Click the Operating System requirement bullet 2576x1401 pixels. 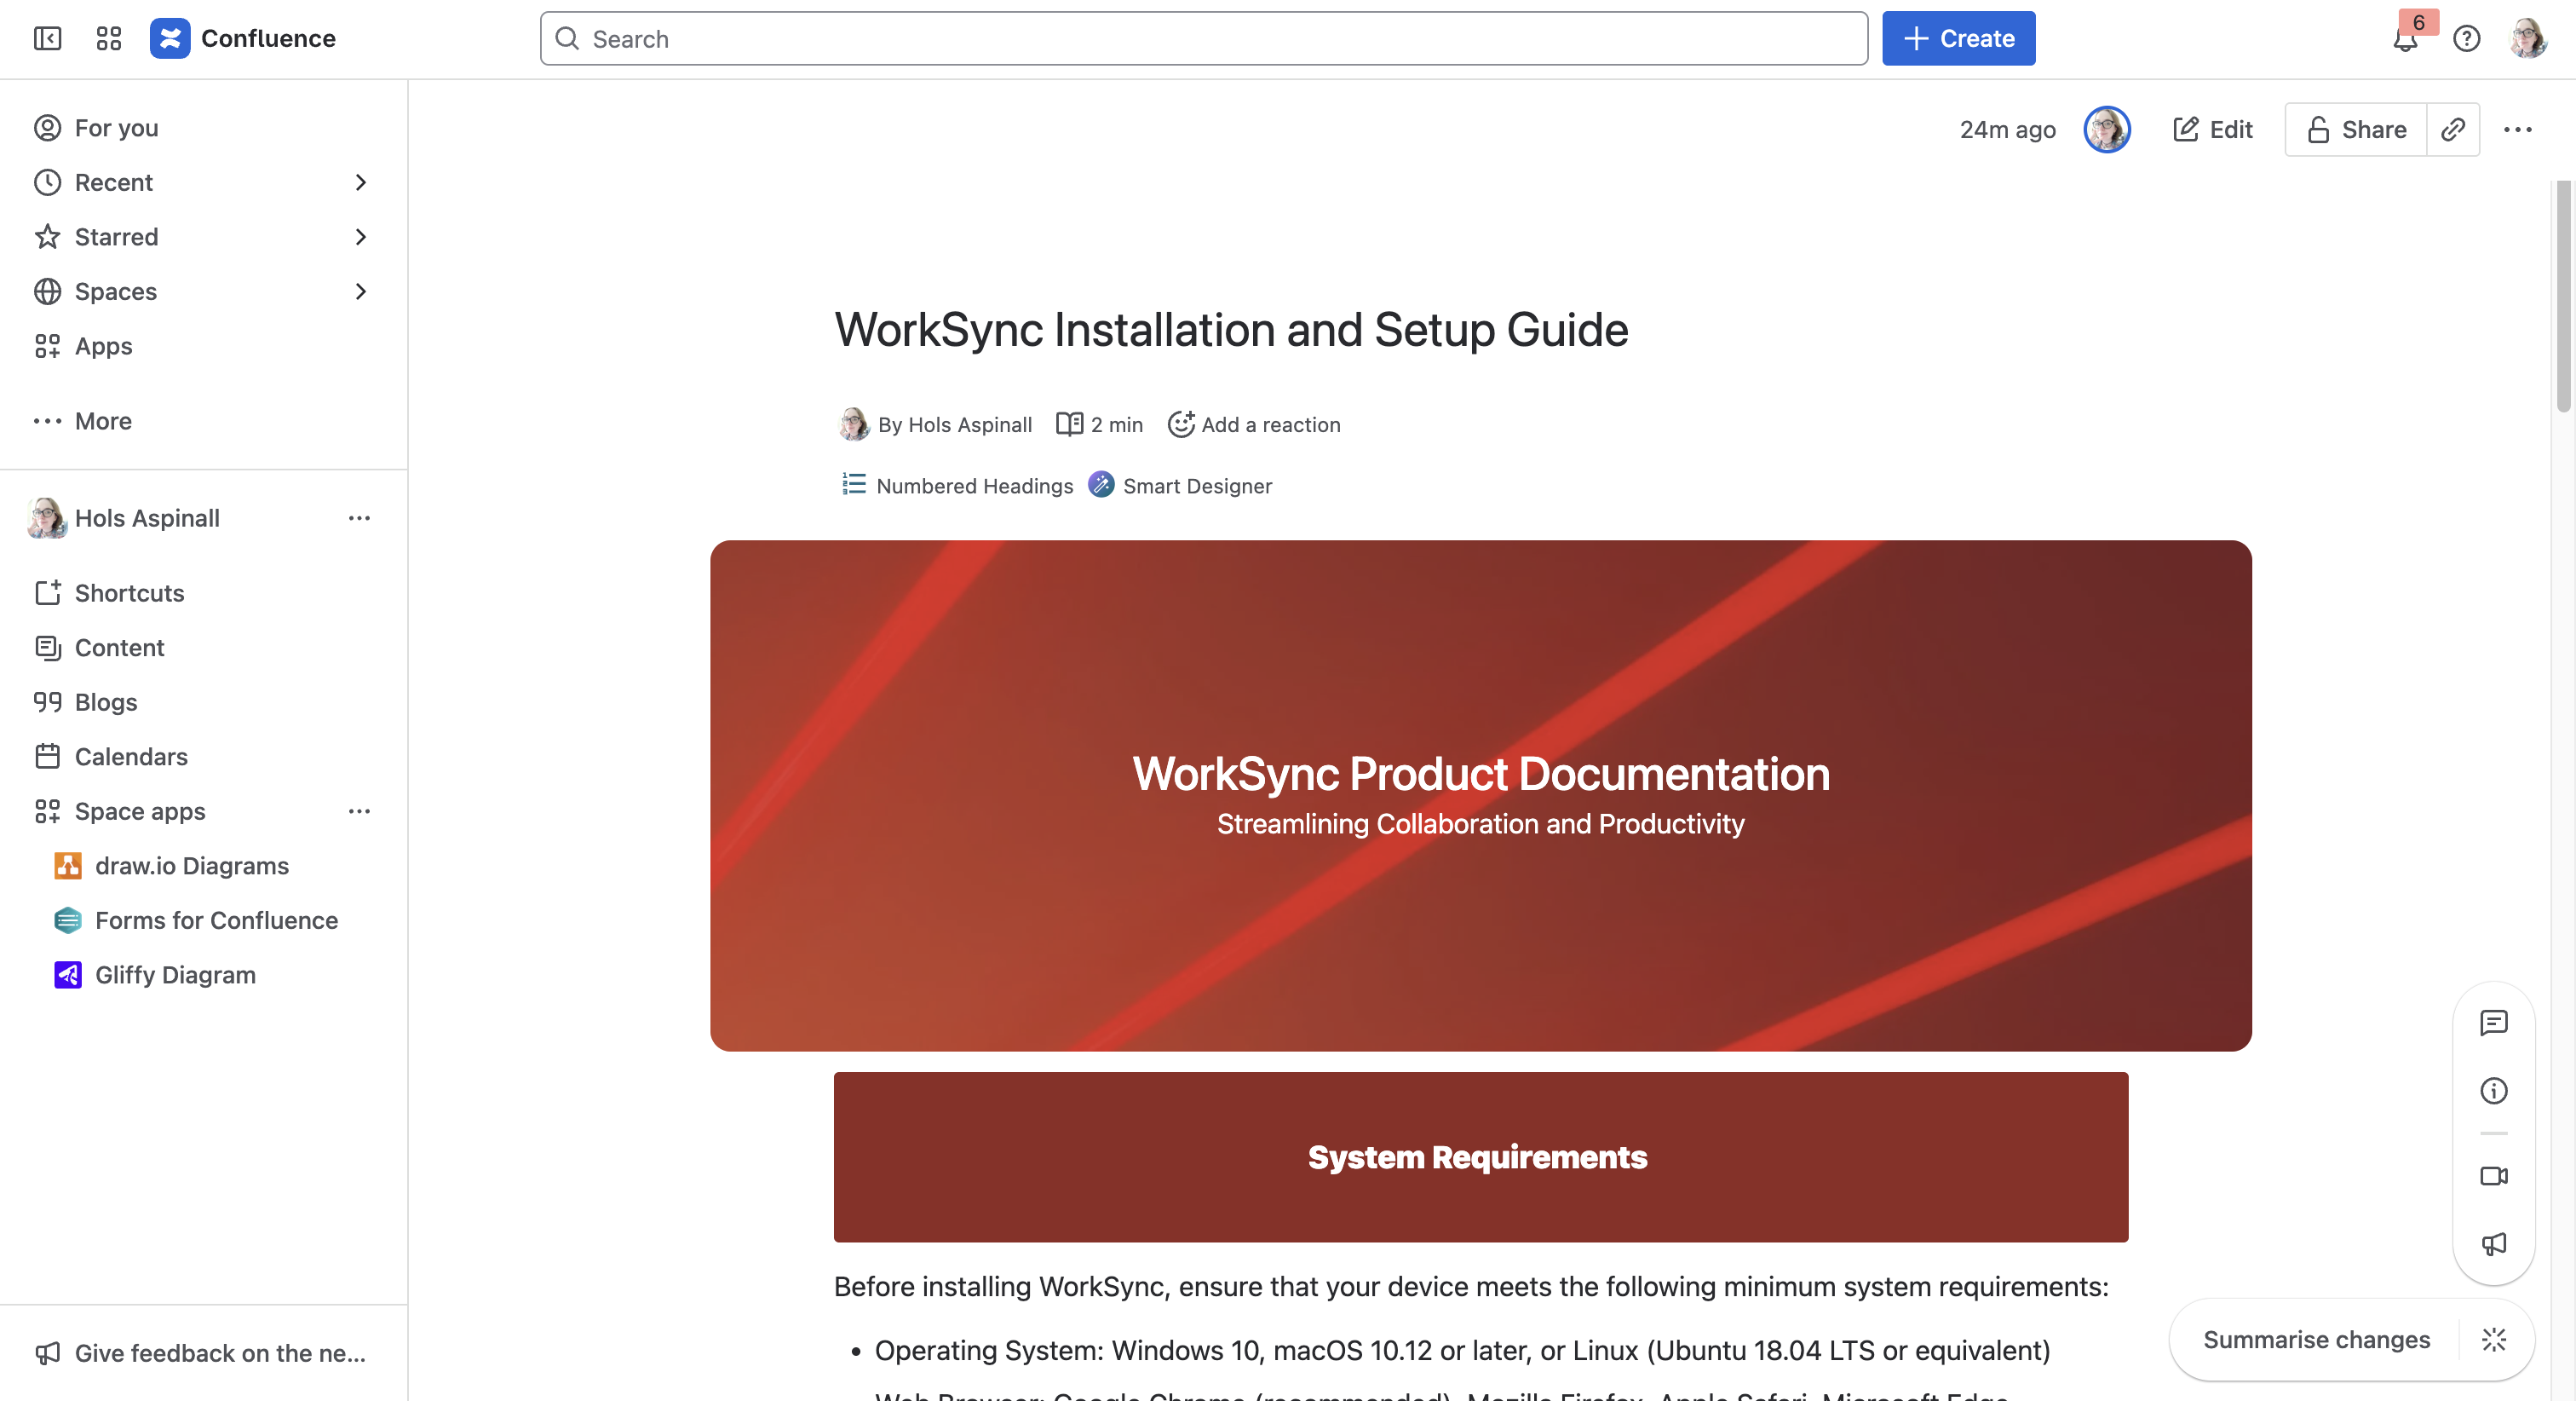click(1462, 1350)
